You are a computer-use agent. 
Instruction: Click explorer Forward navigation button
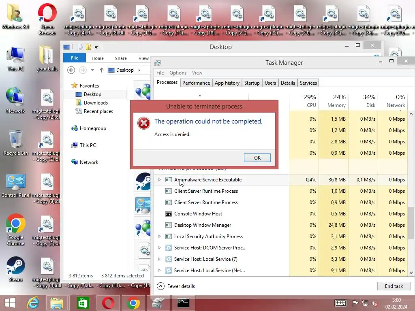83,70
